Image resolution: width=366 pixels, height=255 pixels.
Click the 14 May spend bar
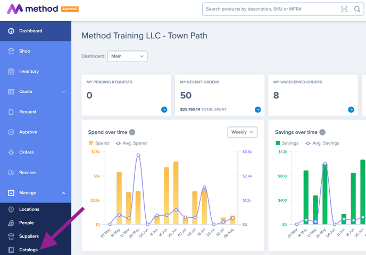(119, 198)
